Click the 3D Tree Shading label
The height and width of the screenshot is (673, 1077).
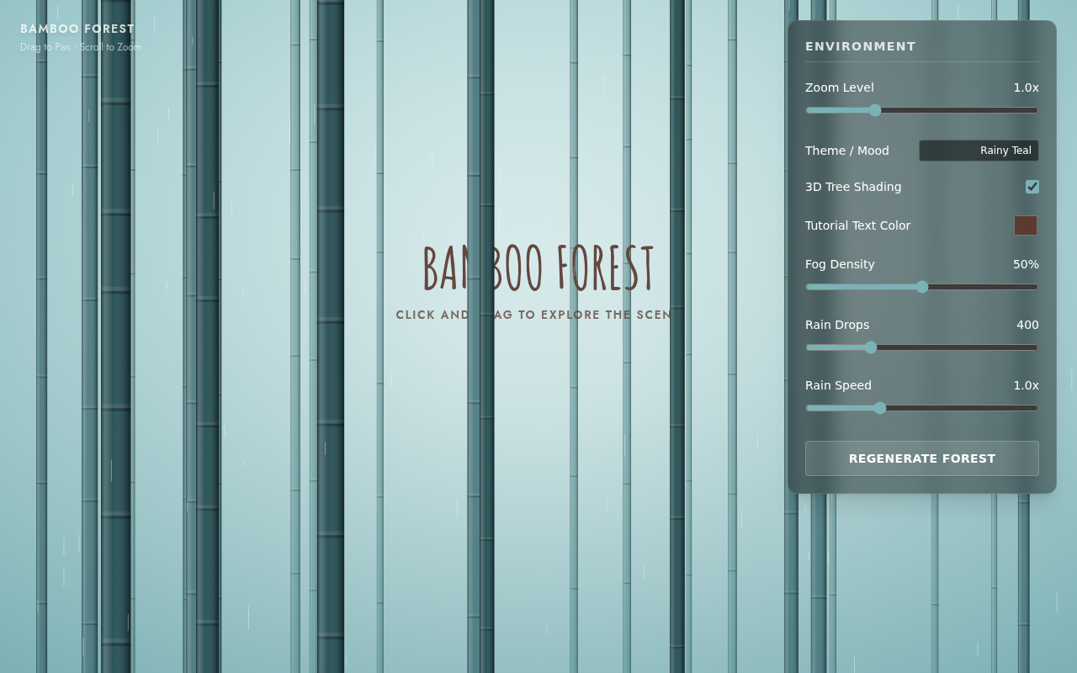click(853, 187)
